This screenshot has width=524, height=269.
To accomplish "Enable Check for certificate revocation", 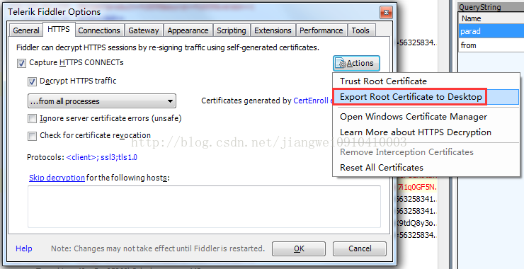I will point(32,136).
